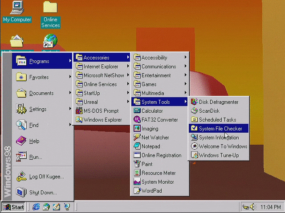Click the MS-DOS Prompt icon
The width and height of the screenshot is (285, 213).
click(x=79, y=110)
